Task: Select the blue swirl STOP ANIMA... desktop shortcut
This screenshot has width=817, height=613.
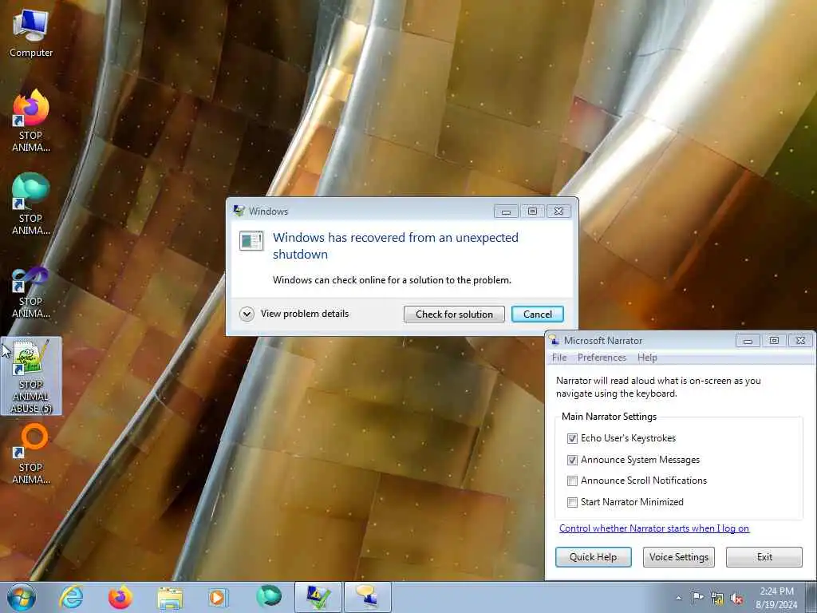Action: click(x=31, y=292)
